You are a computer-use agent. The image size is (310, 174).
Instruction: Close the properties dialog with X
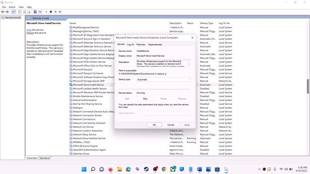tap(192, 38)
